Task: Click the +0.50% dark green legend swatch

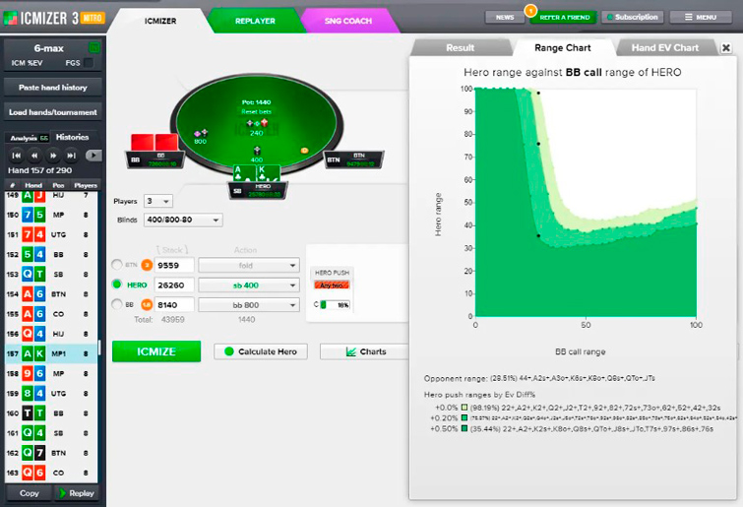Action: (464, 428)
